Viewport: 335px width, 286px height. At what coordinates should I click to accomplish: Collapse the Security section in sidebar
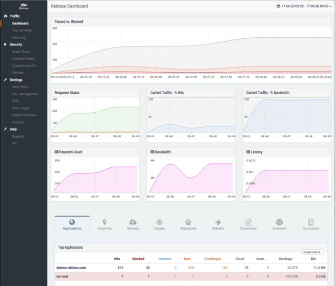(x=16, y=44)
